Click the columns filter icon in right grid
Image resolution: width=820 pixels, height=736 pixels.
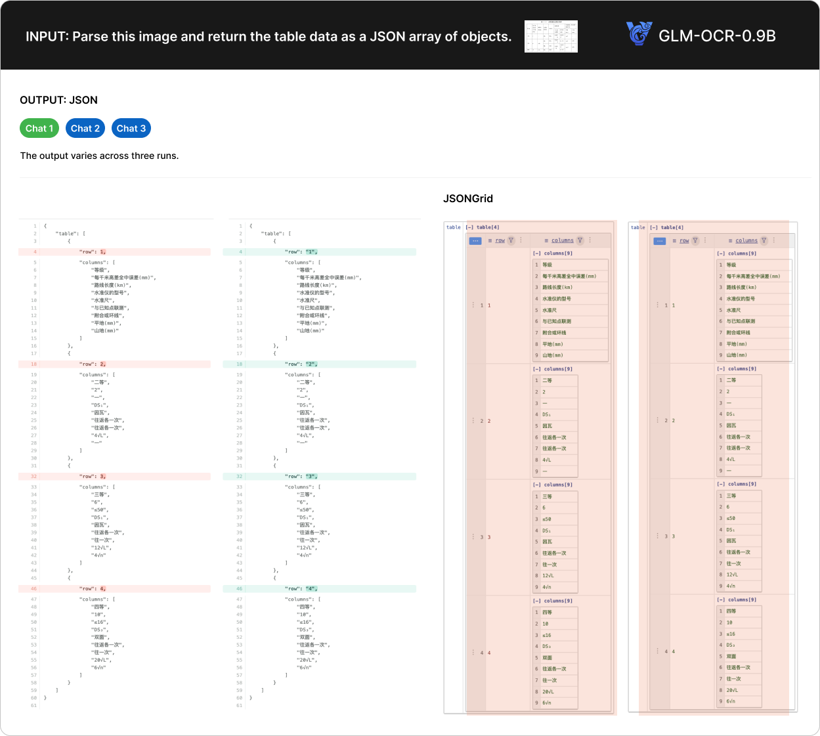764,240
